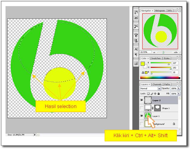Open the Brushes panel icon in dock
The width and height of the screenshot is (190, 149).
136,35
